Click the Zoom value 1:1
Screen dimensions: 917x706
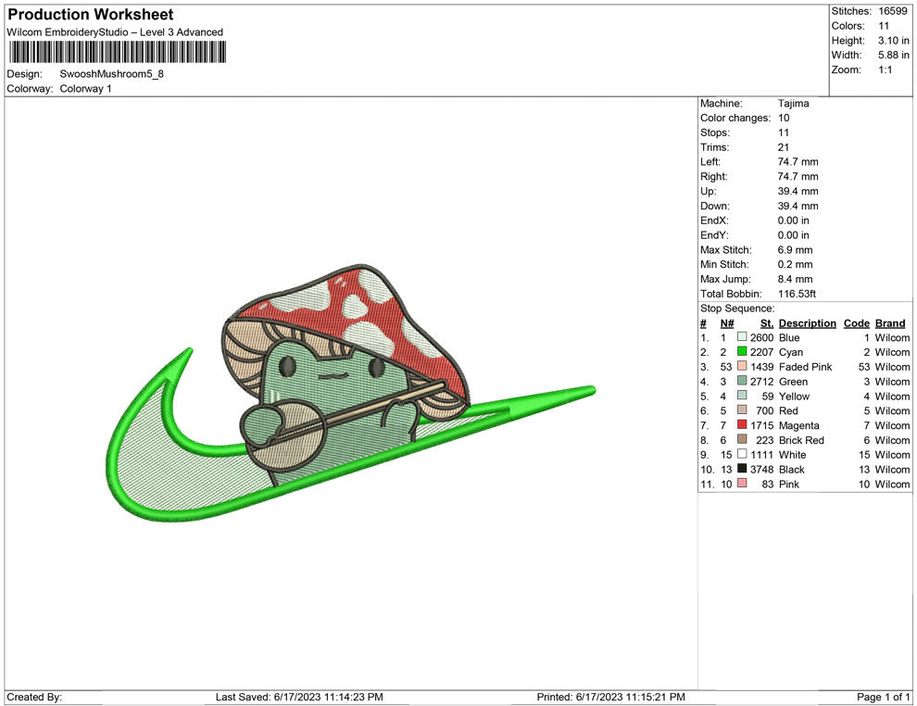[x=886, y=69]
